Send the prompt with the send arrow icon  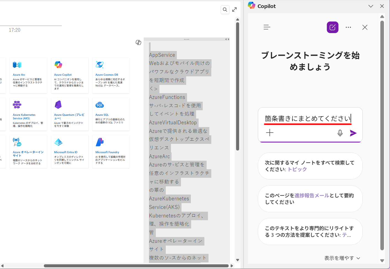click(353, 133)
